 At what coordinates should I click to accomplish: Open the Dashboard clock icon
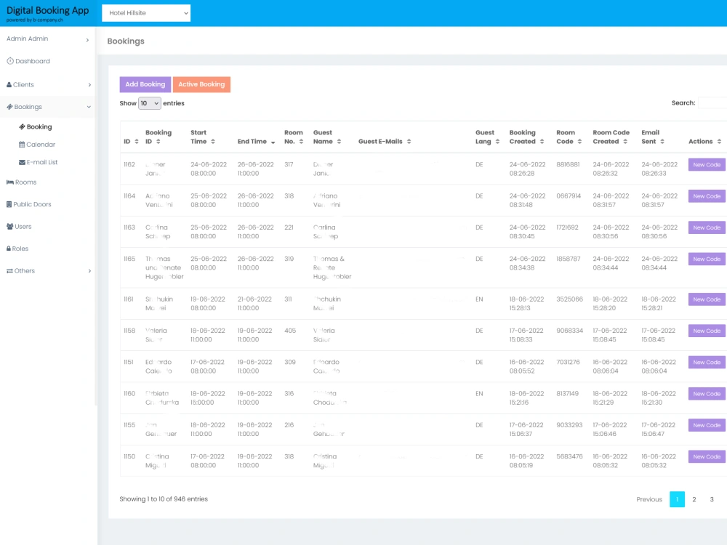pyautogui.click(x=9, y=61)
